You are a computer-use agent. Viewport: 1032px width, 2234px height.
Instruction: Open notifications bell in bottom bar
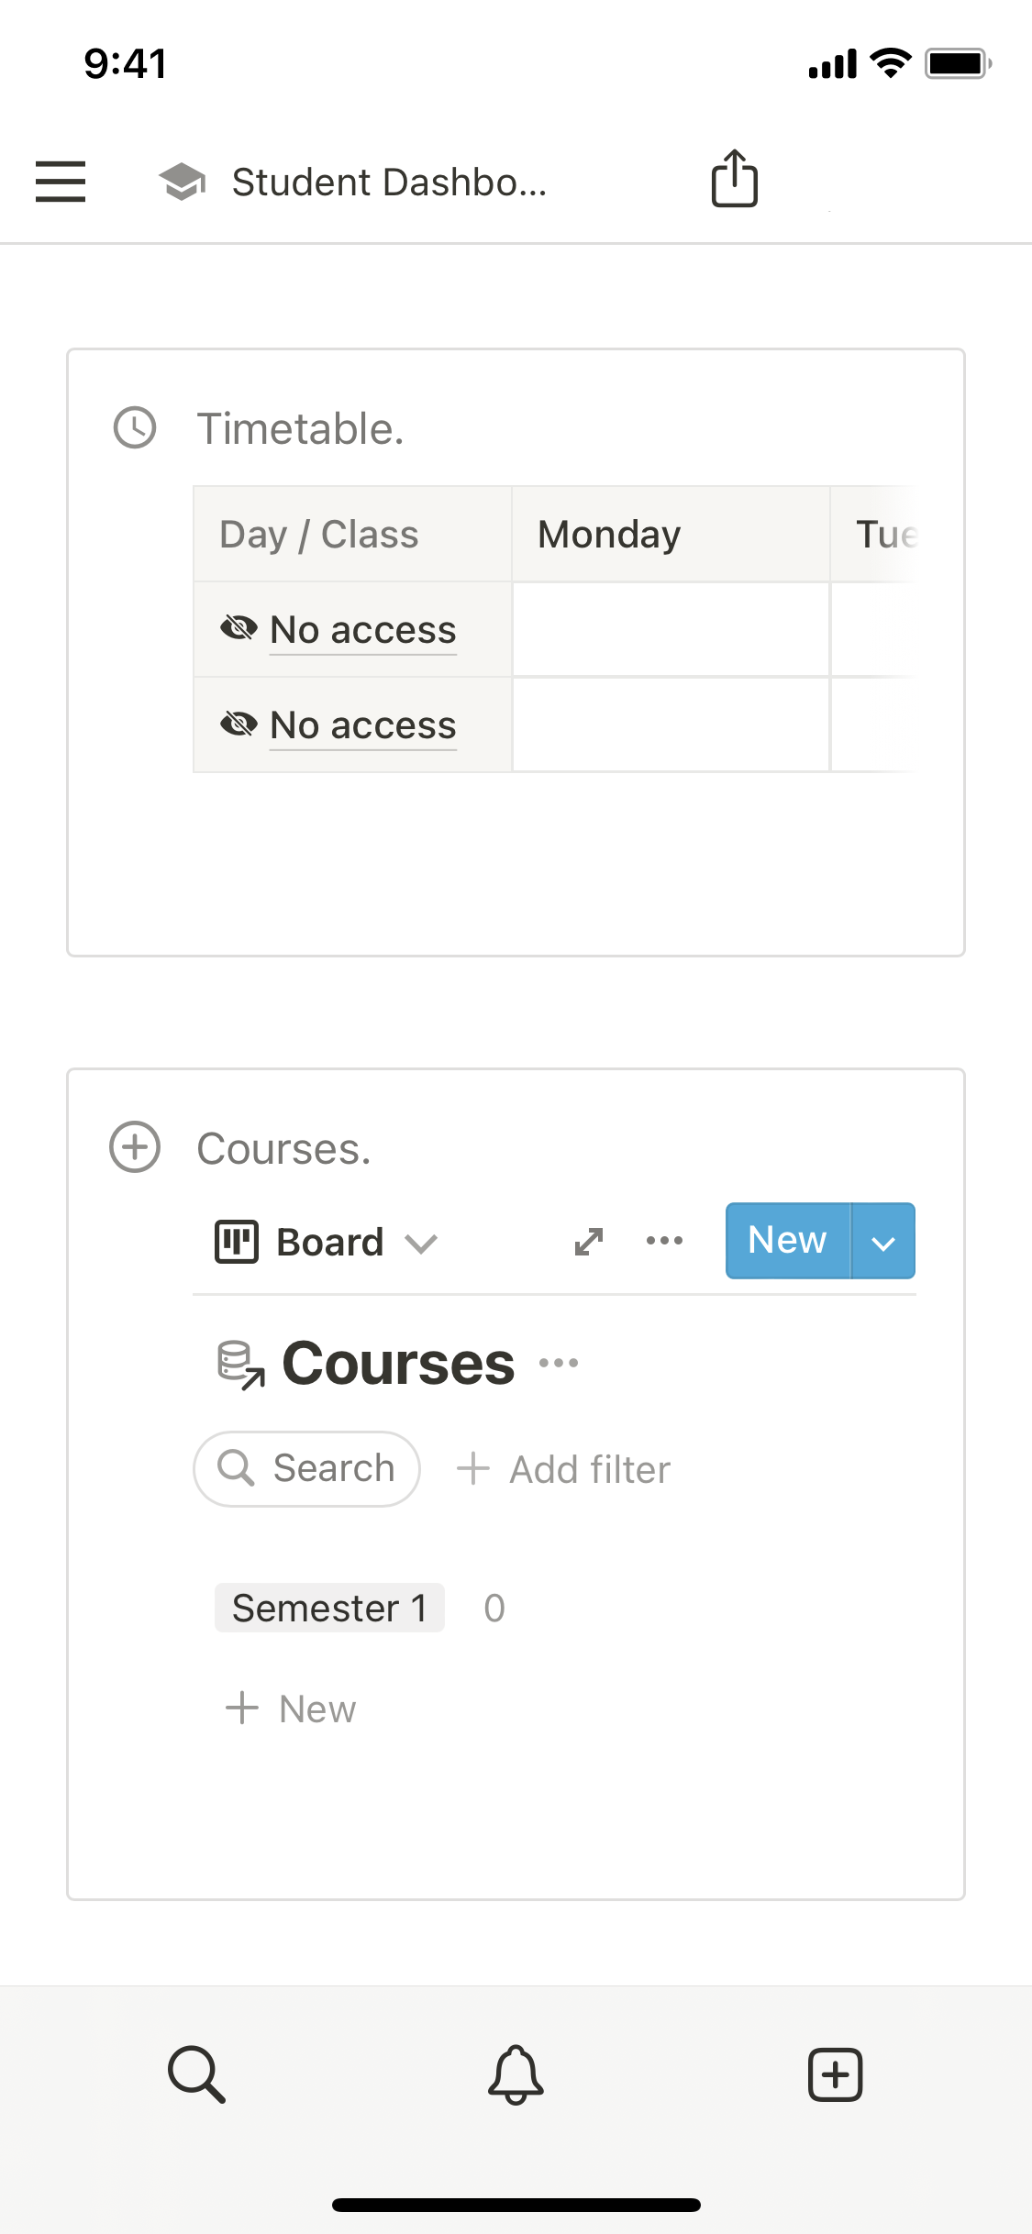[516, 2074]
